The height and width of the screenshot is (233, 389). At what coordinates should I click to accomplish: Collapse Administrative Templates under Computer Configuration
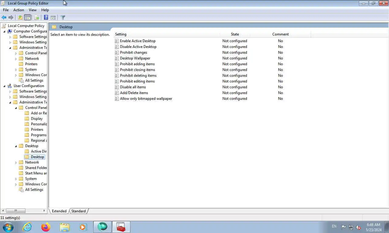pyautogui.click(x=10, y=48)
